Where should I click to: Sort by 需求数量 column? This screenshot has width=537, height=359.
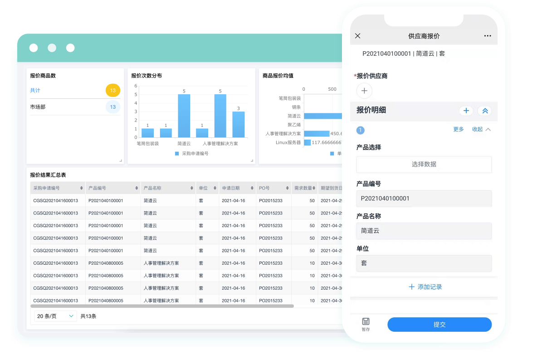(314, 188)
